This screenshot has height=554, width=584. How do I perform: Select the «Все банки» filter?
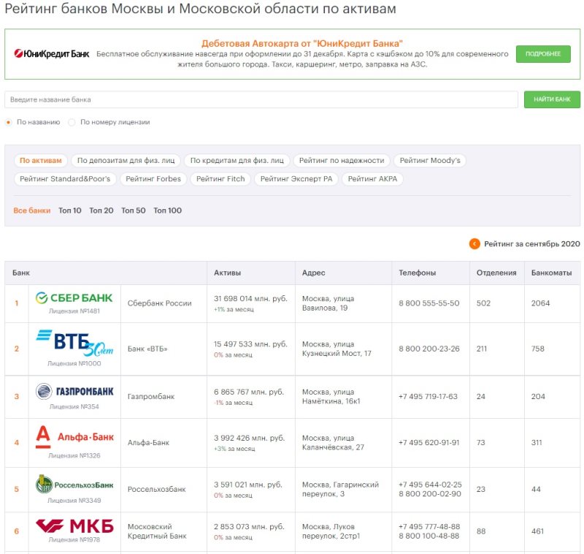coord(32,210)
